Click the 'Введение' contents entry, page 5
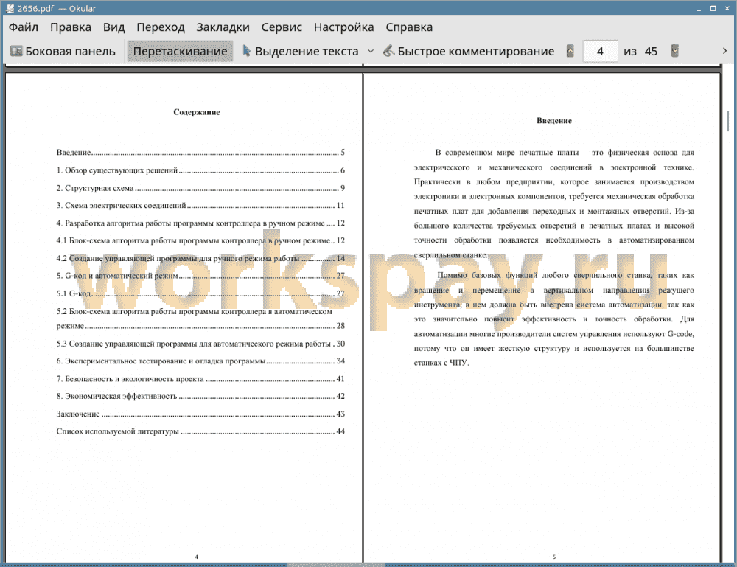737x567 pixels. 200,153
